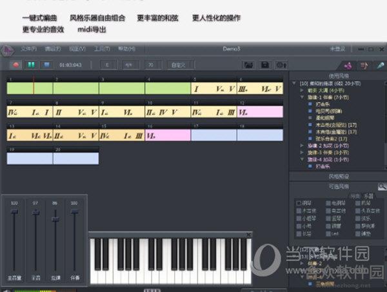Expand the 旋律-2 加花 (1小节) node
The height and width of the screenshot is (292, 387).
coord(302,146)
